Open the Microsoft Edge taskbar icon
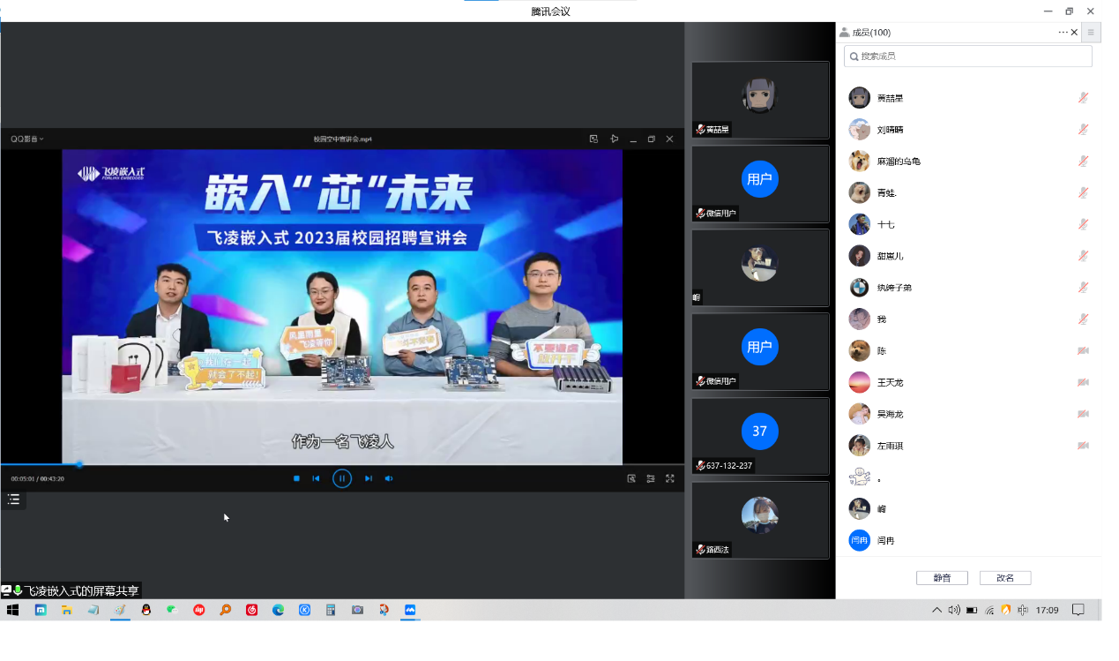 [279, 610]
